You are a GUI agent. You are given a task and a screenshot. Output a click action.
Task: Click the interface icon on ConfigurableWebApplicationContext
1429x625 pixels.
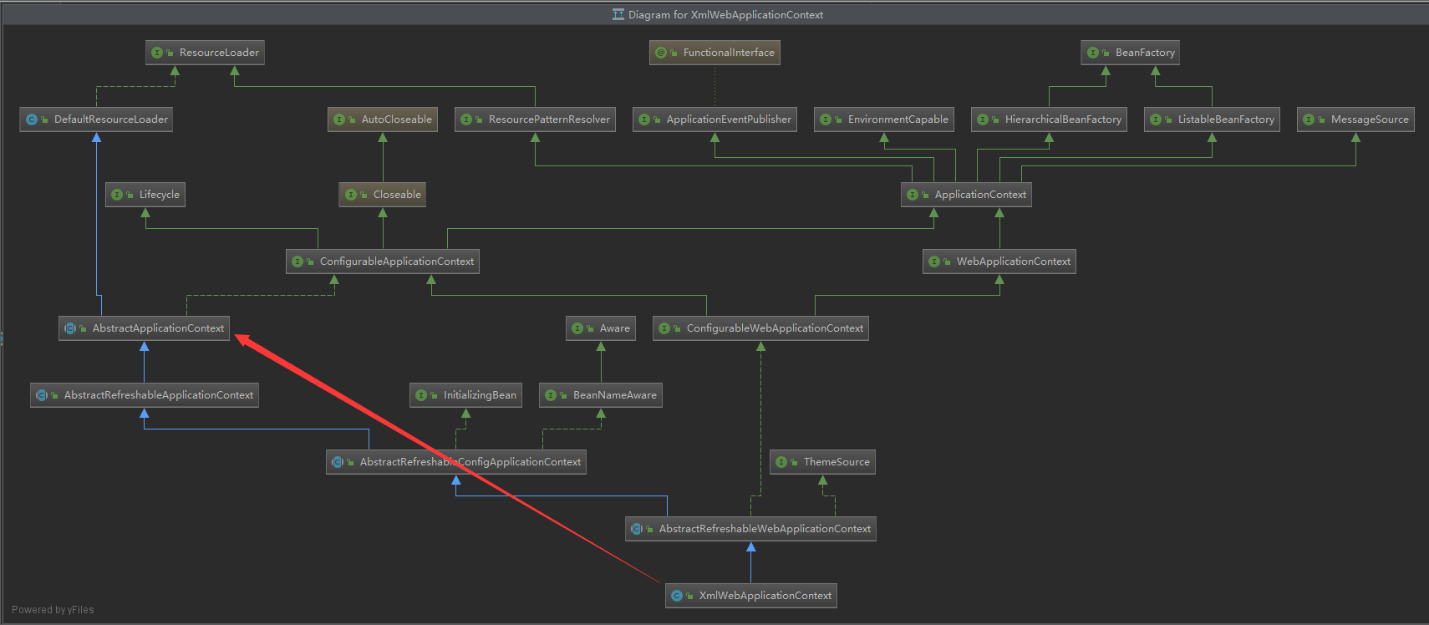(x=664, y=328)
